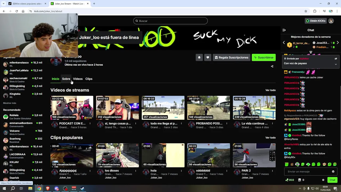Open chat settings gear icon
Viewport: 341px width, 192px height.
tap(323, 180)
